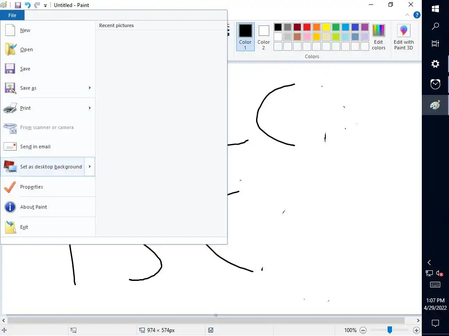Click the Windows Start icon
Screen dimensions: 449x336
pyautogui.click(x=435, y=9)
